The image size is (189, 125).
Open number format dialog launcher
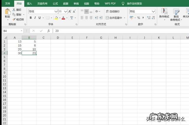tap(155, 24)
